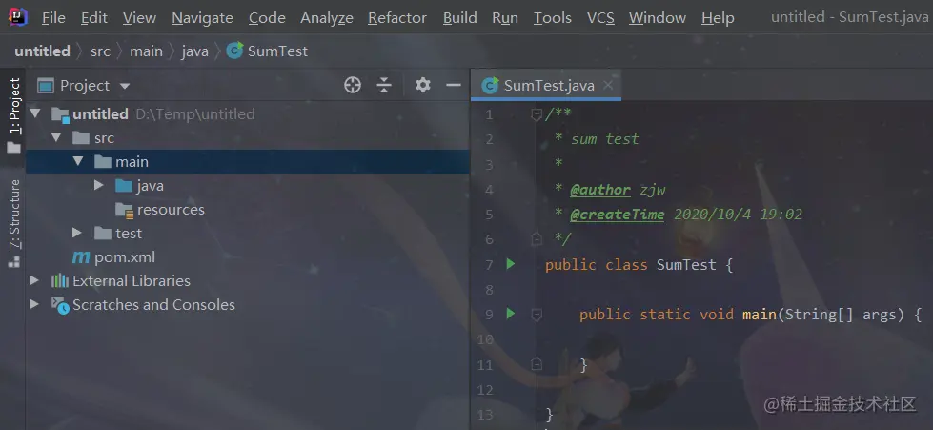Click the External Libraries bars icon
933x430 pixels.
tap(59, 280)
